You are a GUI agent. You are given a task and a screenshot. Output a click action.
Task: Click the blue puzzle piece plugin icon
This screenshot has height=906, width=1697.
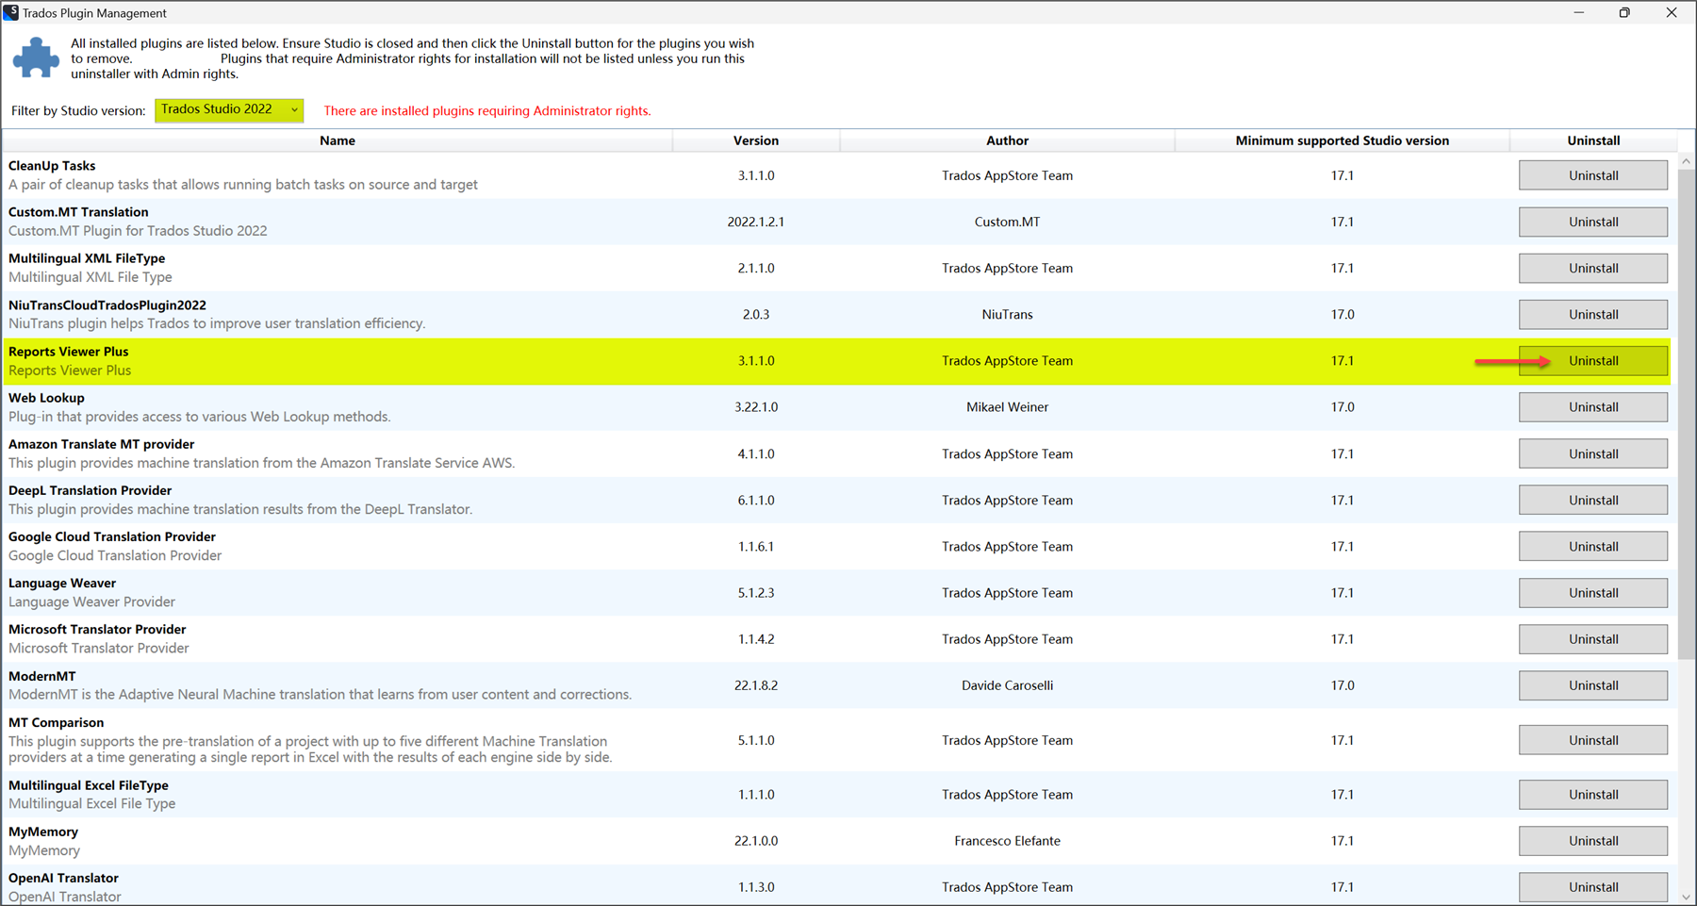(x=36, y=58)
